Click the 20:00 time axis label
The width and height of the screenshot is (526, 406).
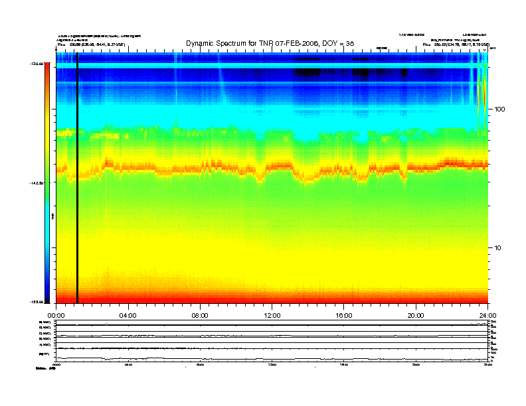[416, 316]
